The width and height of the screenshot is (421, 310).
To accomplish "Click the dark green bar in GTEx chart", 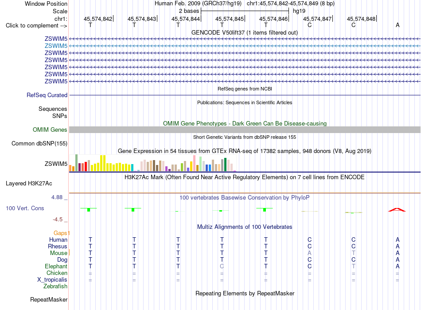I will coord(225,165).
